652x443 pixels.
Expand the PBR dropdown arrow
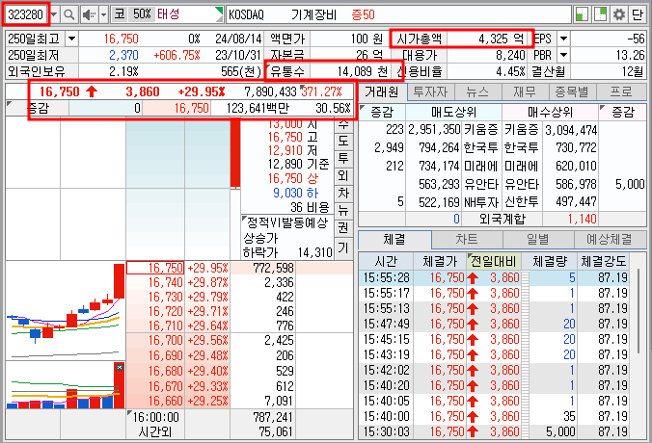coord(563,55)
